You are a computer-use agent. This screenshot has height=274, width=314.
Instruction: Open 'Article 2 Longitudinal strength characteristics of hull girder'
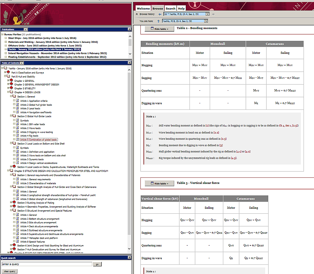pyautogui.click(x=58, y=195)
